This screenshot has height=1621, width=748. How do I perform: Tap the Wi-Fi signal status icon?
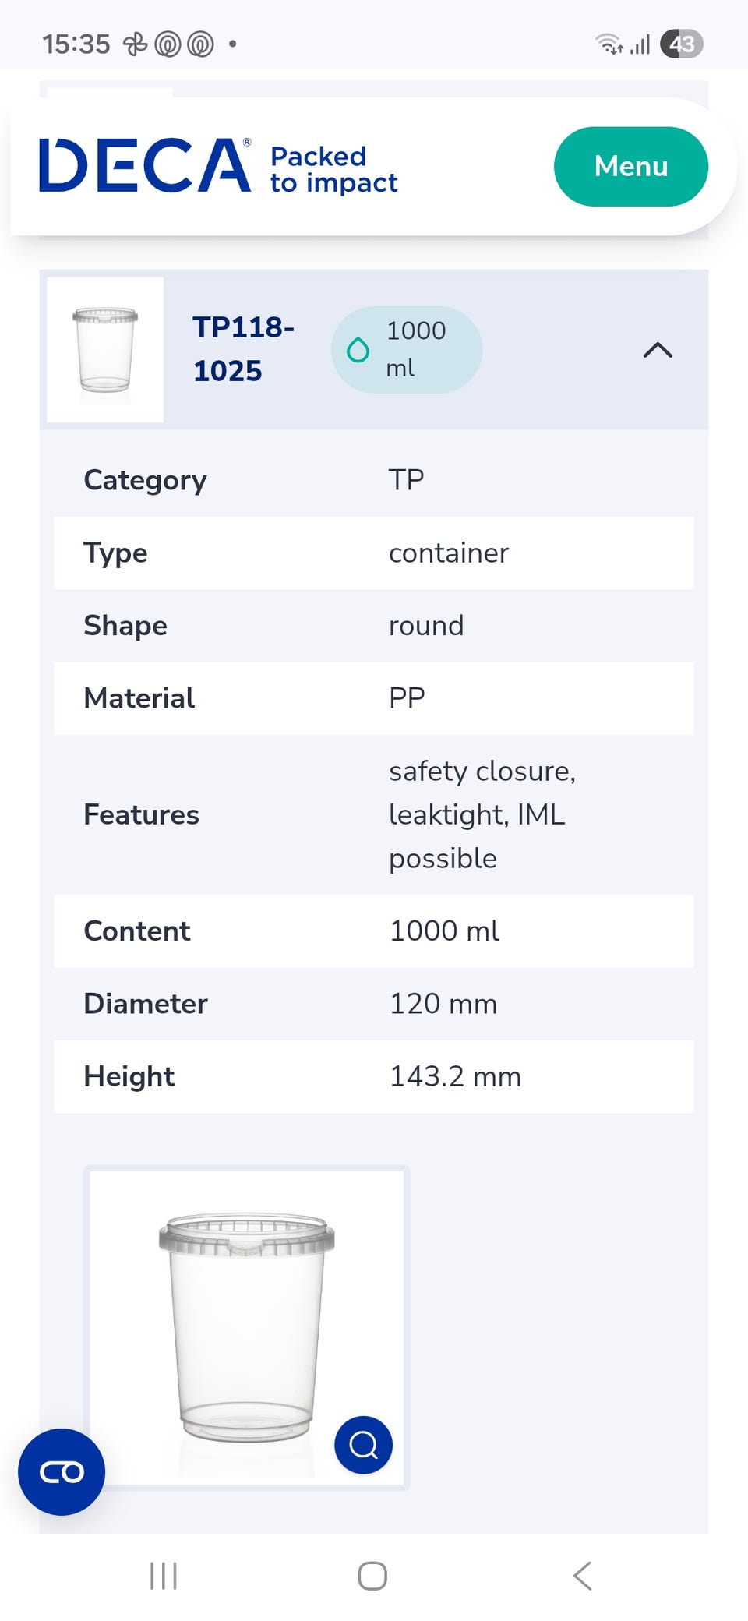tap(609, 44)
